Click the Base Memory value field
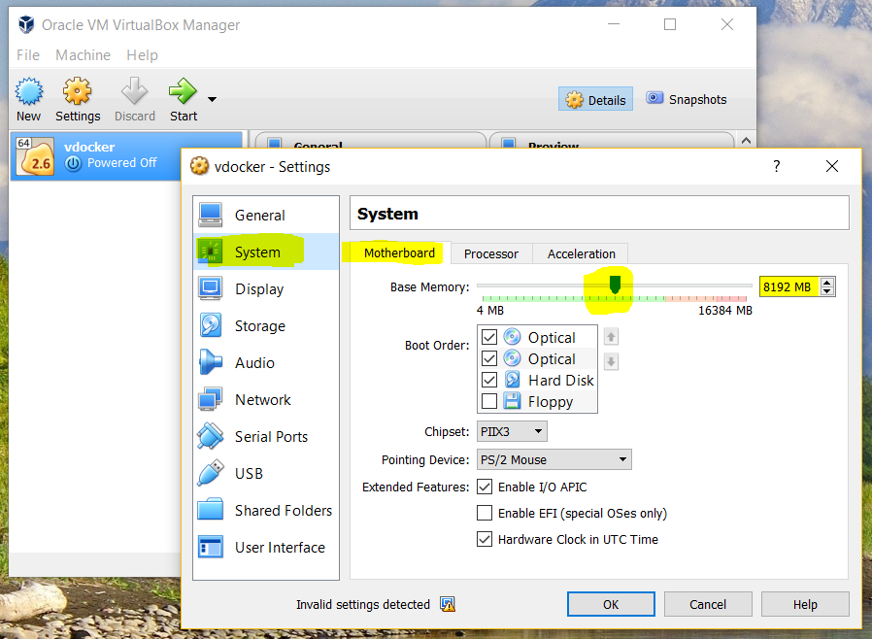This screenshot has width=872, height=639. (788, 286)
